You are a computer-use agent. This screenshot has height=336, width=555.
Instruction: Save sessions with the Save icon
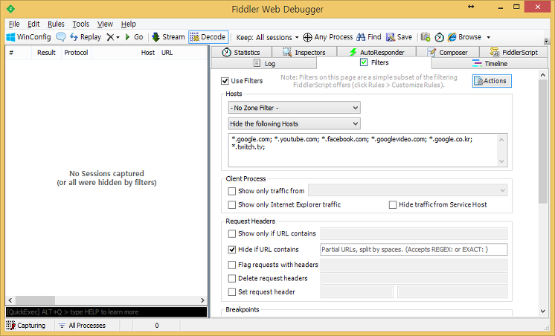coord(399,36)
